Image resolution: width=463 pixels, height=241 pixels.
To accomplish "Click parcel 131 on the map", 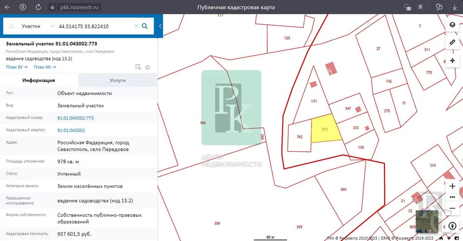I will tap(314, 101).
